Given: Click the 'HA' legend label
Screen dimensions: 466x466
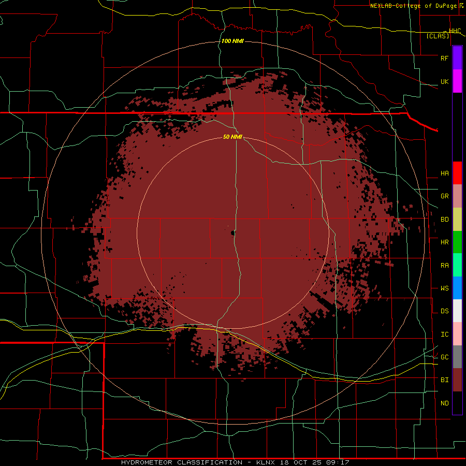Looking at the screenshot, I should tap(444, 173).
